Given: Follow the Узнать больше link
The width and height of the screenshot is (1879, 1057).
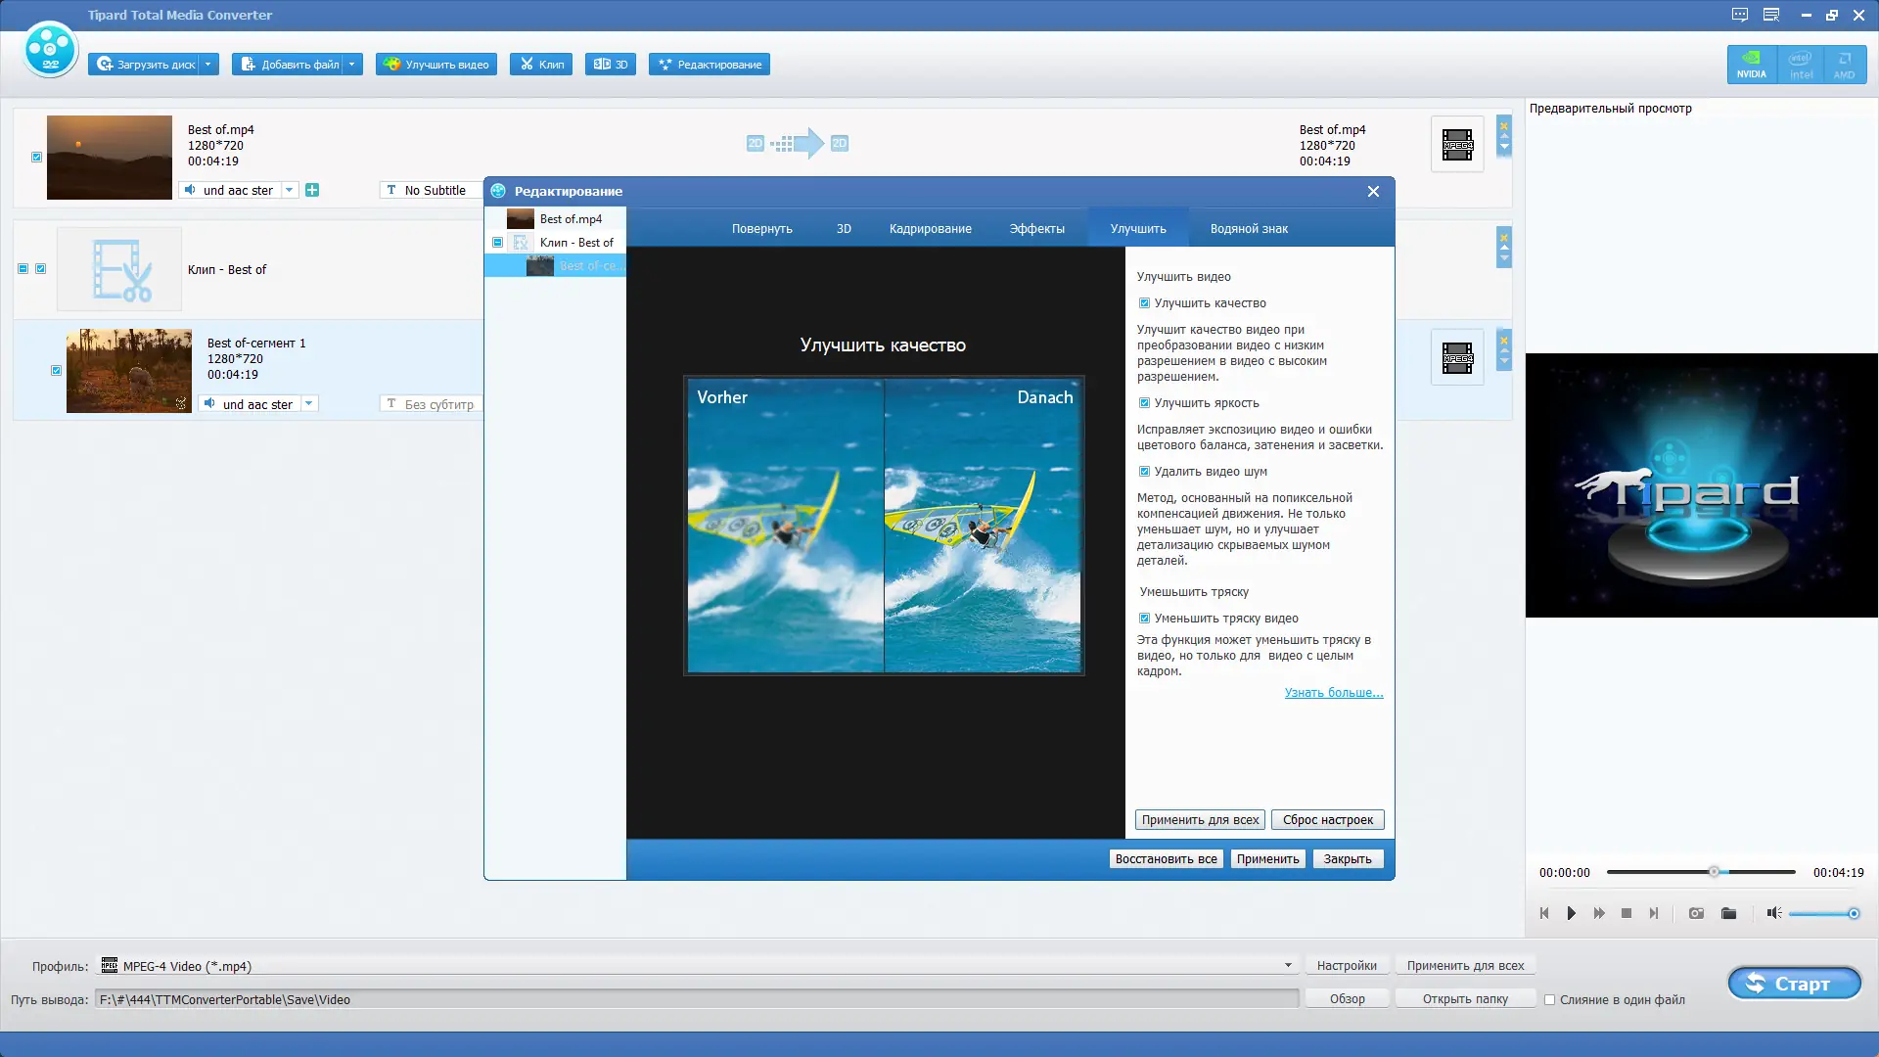Looking at the screenshot, I should 1333,692.
